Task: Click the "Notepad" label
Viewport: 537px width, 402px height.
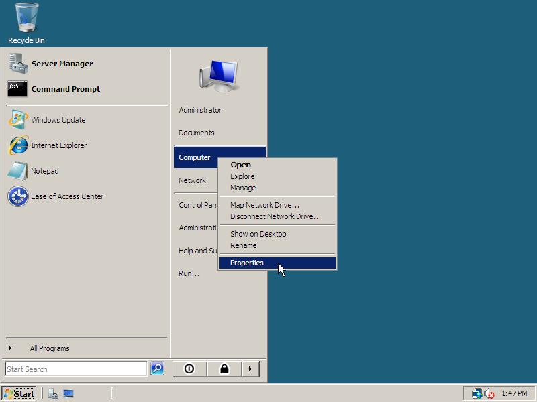Action: (45, 171)
